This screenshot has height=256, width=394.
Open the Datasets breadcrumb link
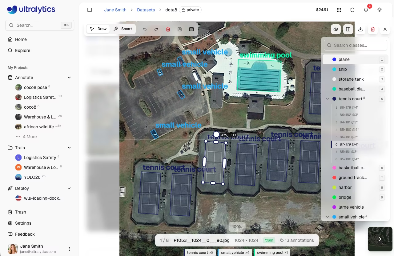(x=146, y=10)
